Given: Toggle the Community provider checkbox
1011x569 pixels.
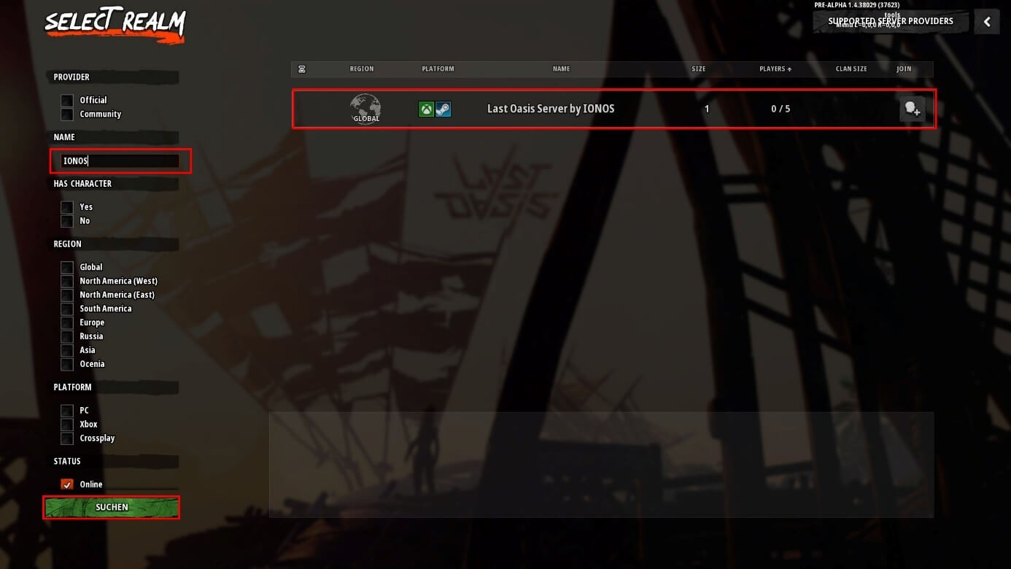Looking at the screenshot, I should [x=67, y=114].
